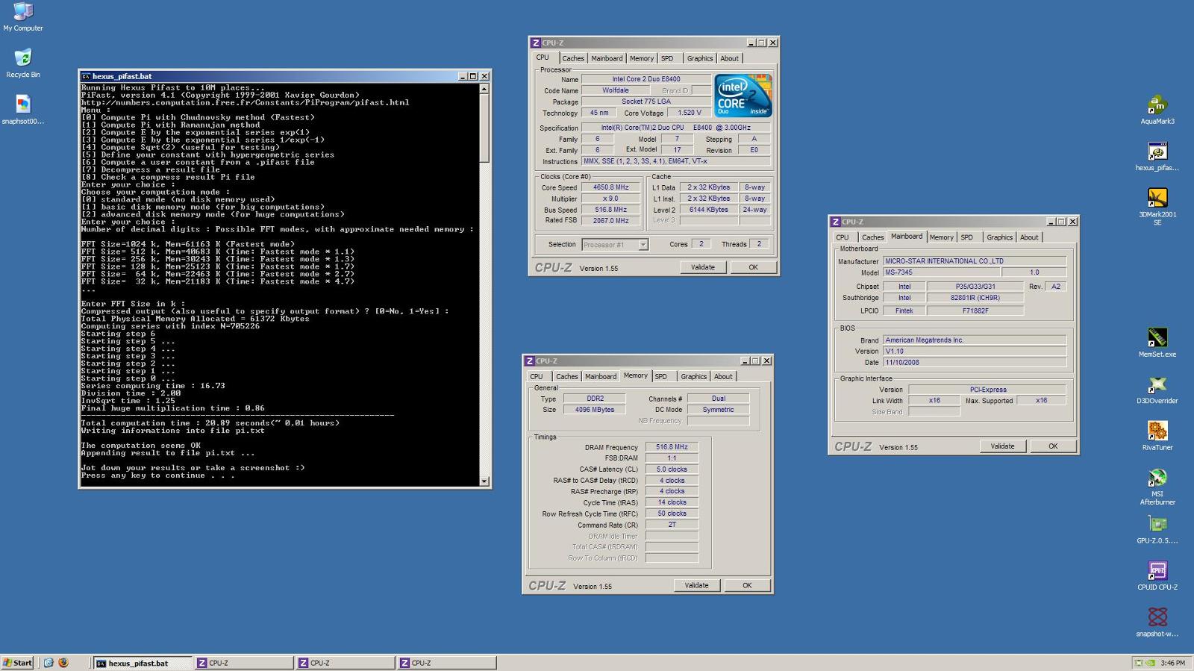
Task: Click the CAS# Latency 5.0 clocks field
Action: point(672,469)
